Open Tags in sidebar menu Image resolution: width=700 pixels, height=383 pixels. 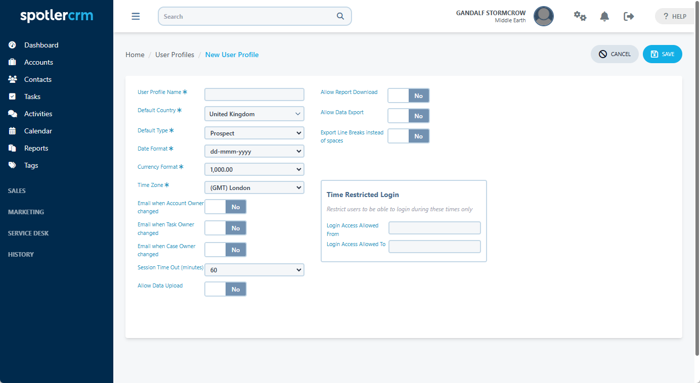coord(31,165)
